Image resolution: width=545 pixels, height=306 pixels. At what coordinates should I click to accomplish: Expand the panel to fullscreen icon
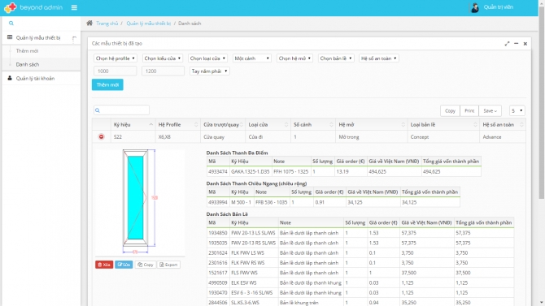pos(507,43)
